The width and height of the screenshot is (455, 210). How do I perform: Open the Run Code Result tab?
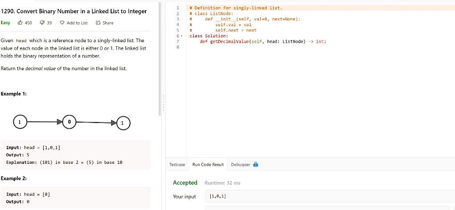pyautogui.click(x=208, y=164)
